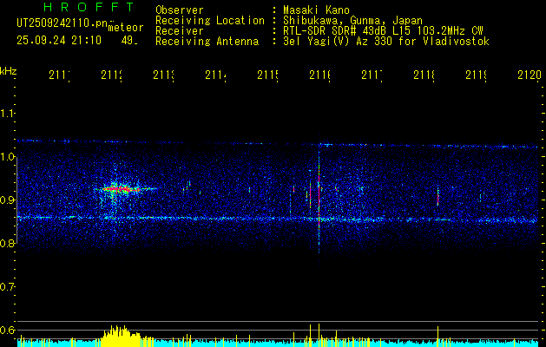
Task: Select the 2120 end time label
Action: pos(530,75)
